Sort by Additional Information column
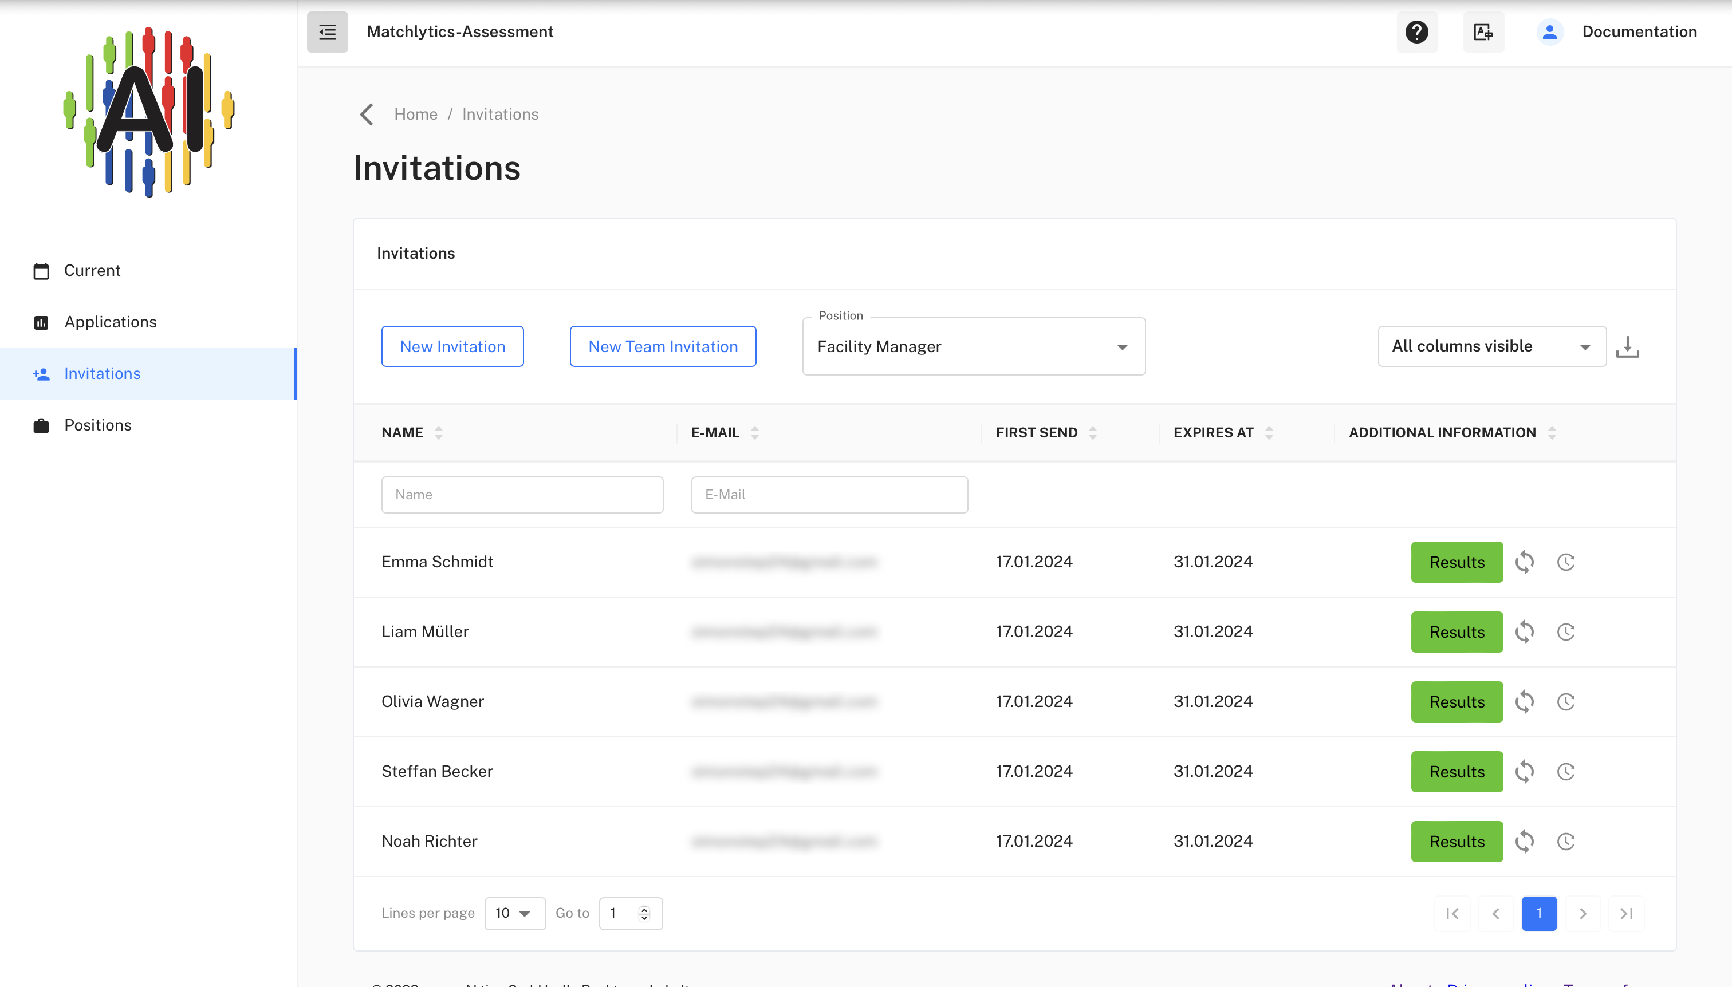The width and height of the screenshot is (1732, 987). [x=1552, y=432]
